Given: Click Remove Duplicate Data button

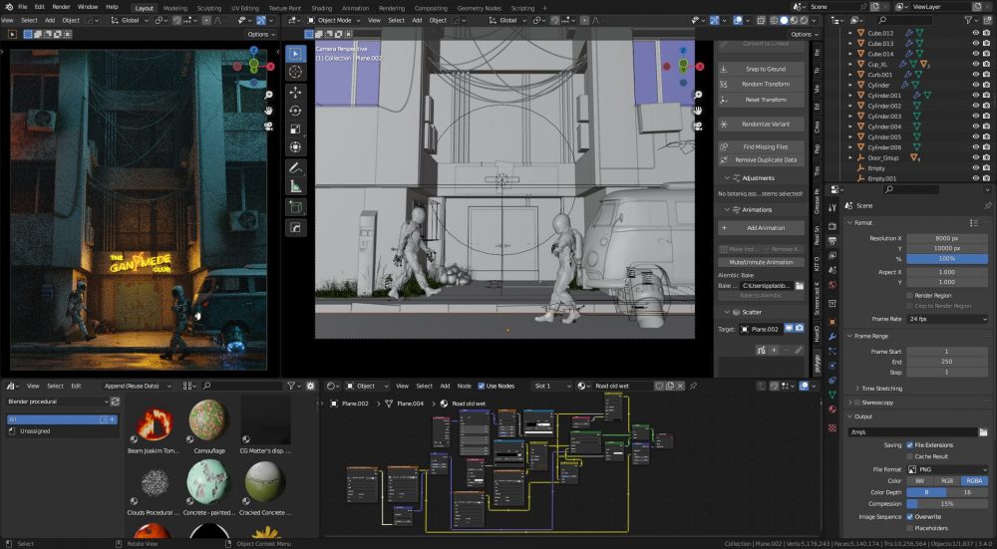Looking at the screenshot, I should click(761, 160).
